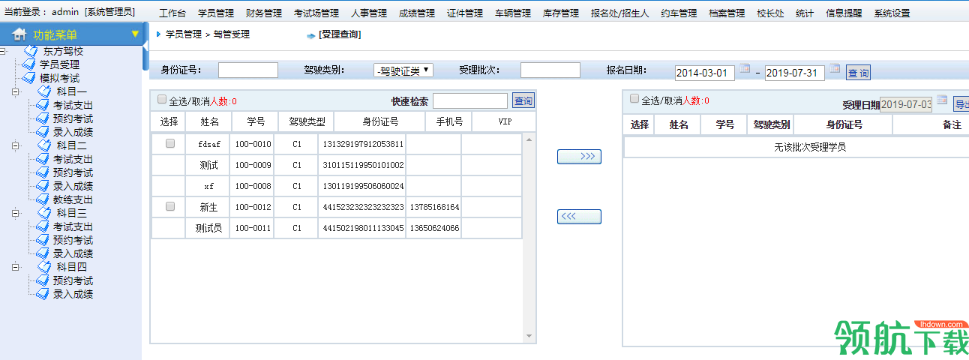Click 考试支出 icon under 科目二
969x360 pixels.
pos(42,159)
